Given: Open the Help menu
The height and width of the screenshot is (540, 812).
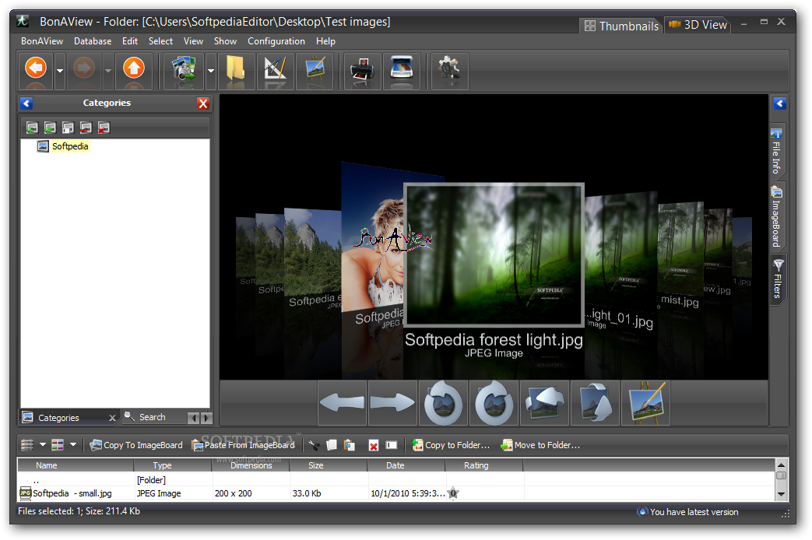Looking at the screenshot, I should coord(325,41).
